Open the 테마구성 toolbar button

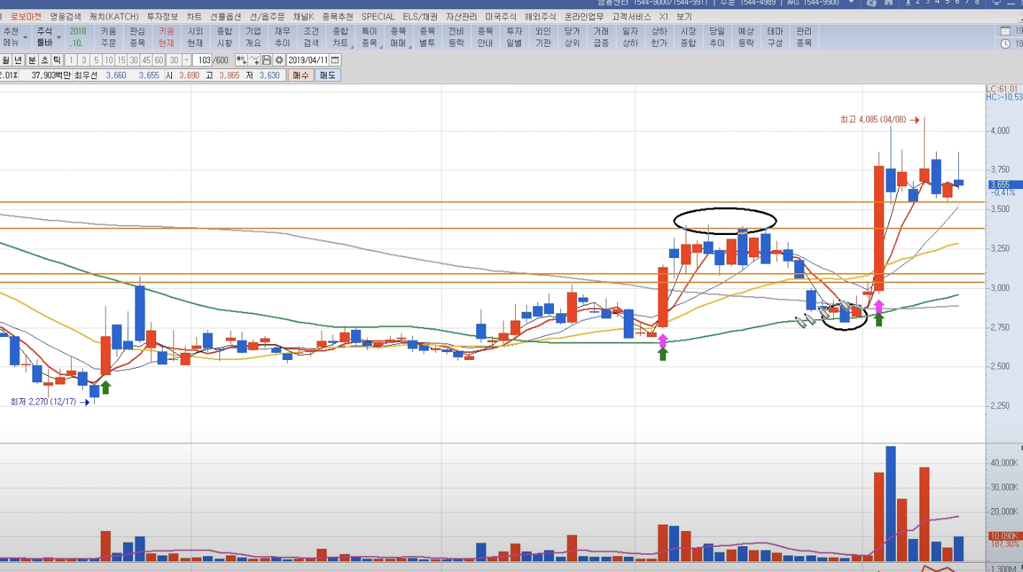point(775,37)
